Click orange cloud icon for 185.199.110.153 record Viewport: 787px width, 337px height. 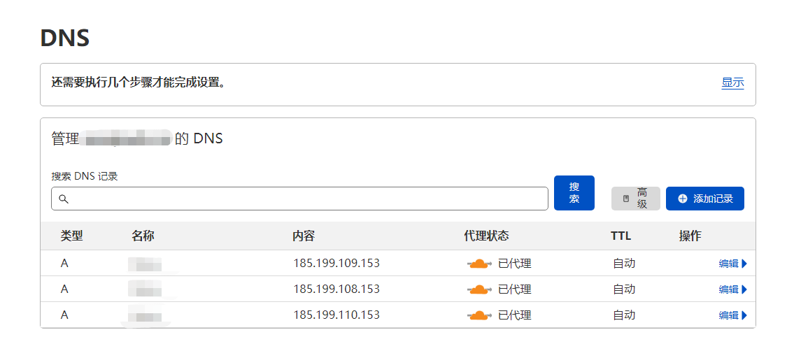[478, 315]
